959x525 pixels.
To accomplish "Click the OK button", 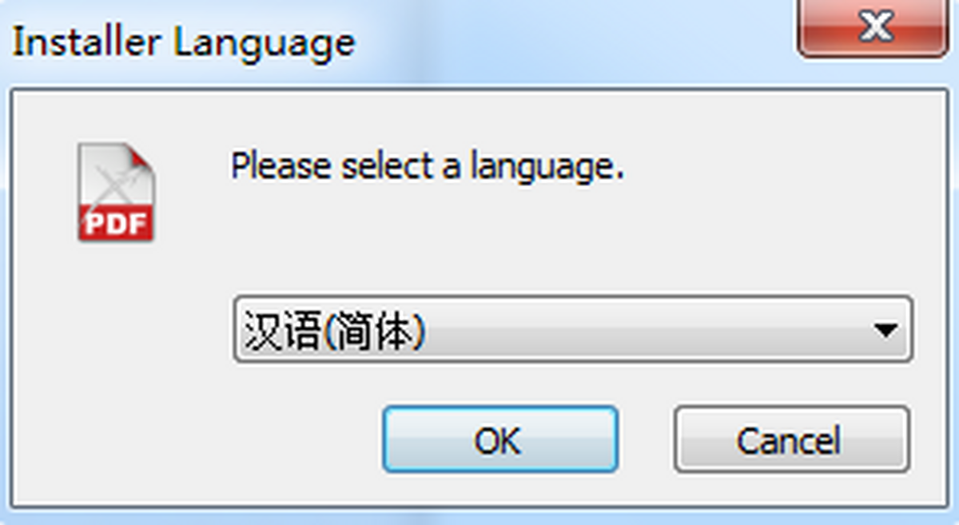I will coord(500,439).
